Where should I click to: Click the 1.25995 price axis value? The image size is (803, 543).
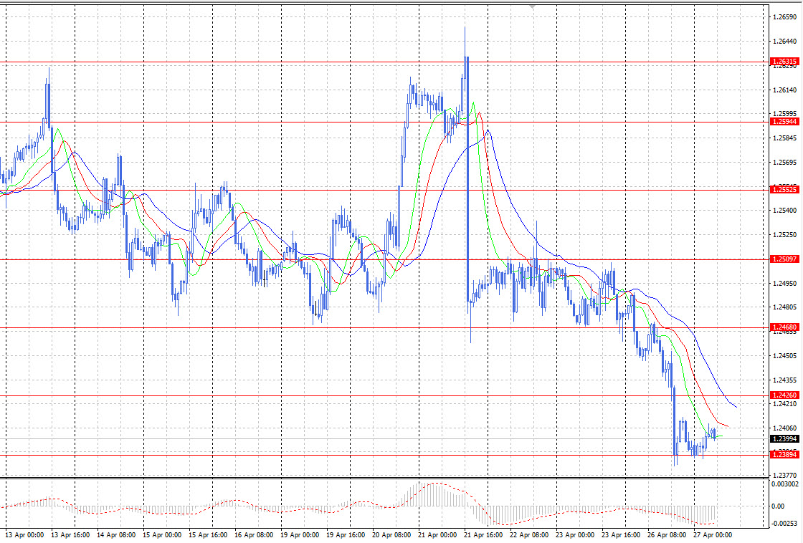pos(784,114)
